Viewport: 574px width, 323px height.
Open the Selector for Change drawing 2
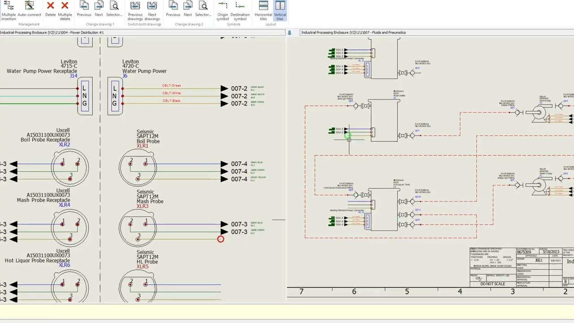point(203,10)
